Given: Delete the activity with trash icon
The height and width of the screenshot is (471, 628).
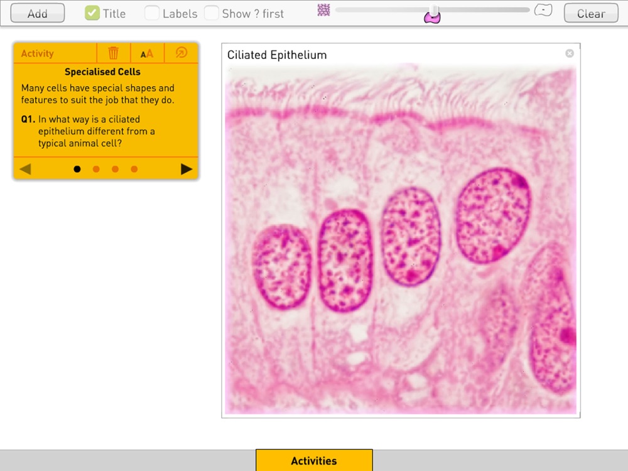Looking at the screenshot, I should coord(113,53).
